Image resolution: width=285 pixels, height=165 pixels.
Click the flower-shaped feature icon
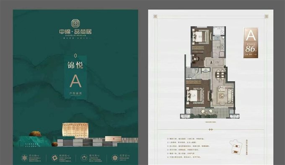point(115,158)
